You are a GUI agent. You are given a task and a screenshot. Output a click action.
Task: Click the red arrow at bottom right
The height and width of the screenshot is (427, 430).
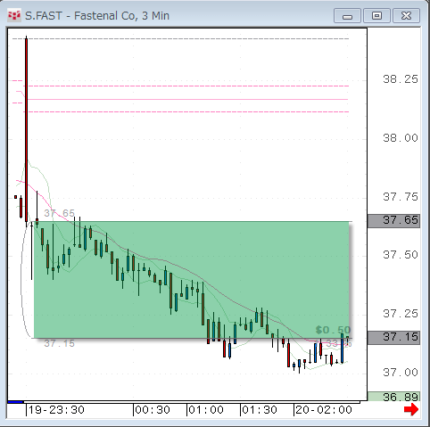click(411, 410)
